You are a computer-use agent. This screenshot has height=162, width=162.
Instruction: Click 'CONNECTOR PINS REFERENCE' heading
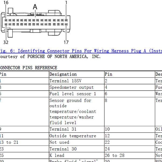click(28, 68)
